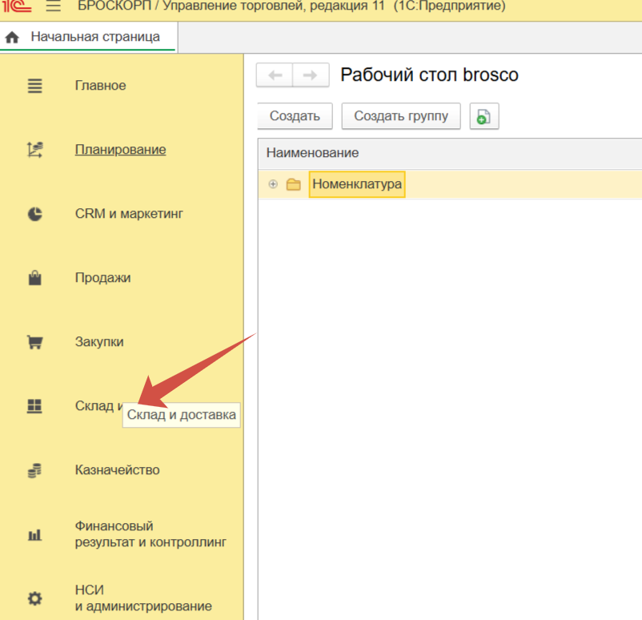Select the Номенклатура row text

tap(357, 184)
